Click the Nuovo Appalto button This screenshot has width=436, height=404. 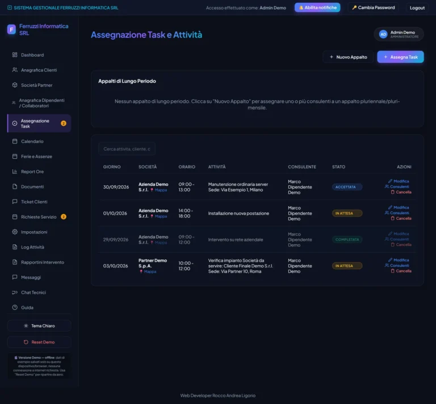click(348, 57)
